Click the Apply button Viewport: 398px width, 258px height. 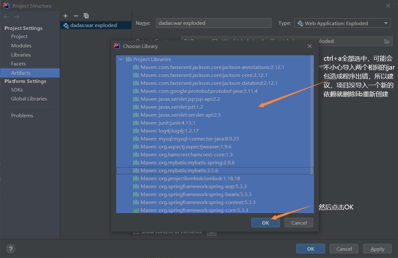[x=377, y=249]
